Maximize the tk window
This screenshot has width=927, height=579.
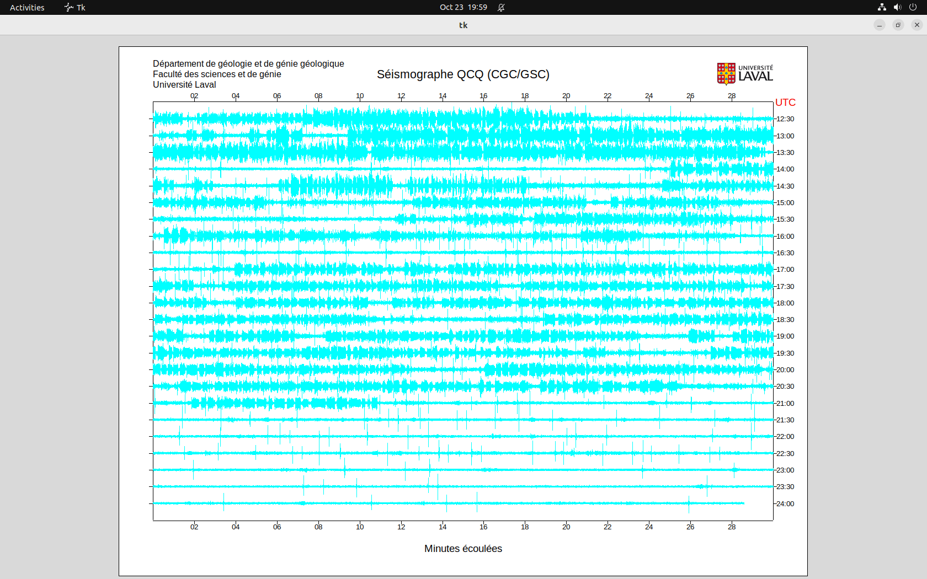898,25
